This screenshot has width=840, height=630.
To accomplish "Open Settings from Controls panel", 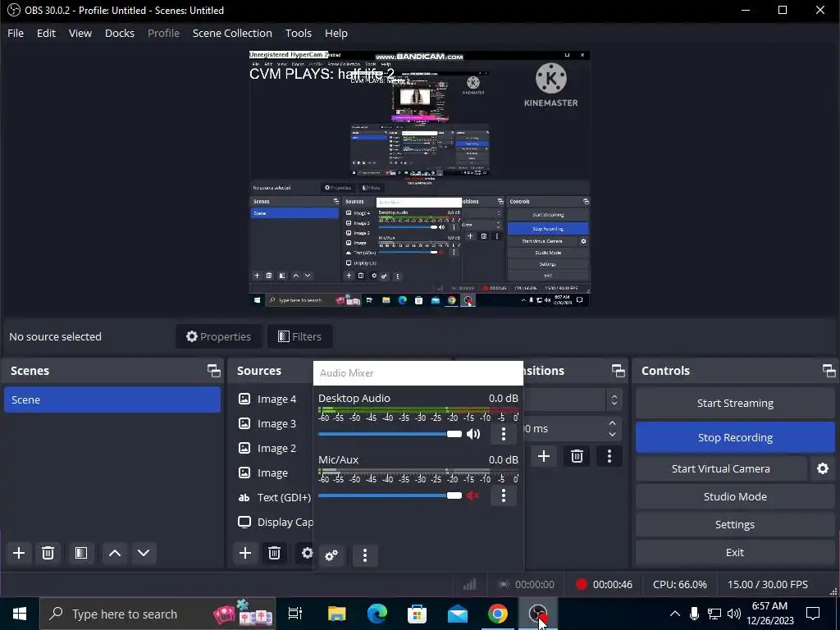I will (735, 524).
